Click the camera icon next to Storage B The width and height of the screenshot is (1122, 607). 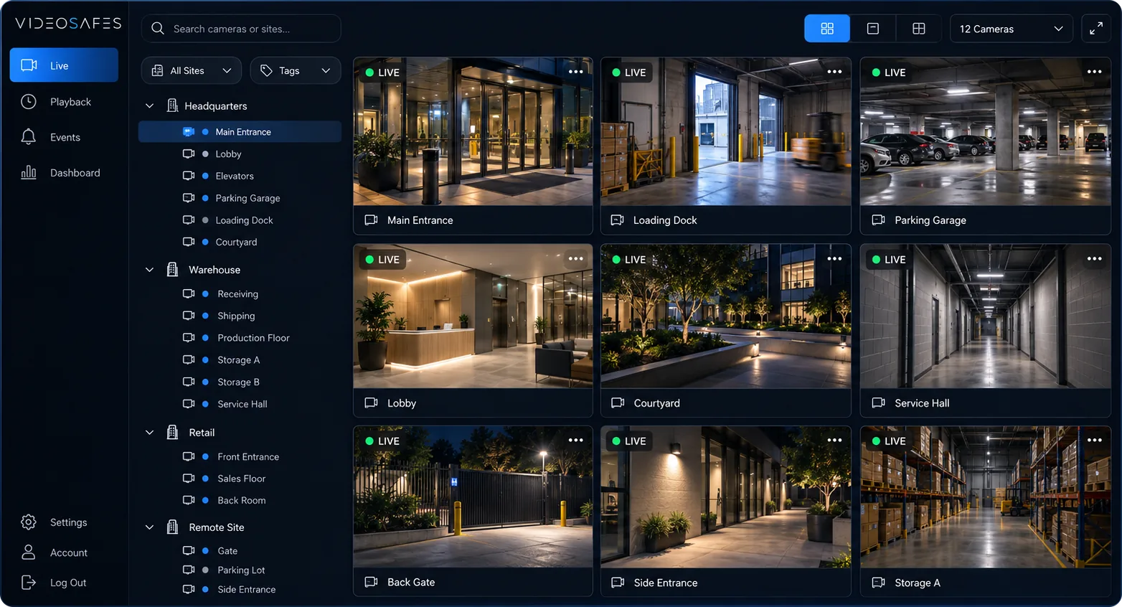click(189, 382)
